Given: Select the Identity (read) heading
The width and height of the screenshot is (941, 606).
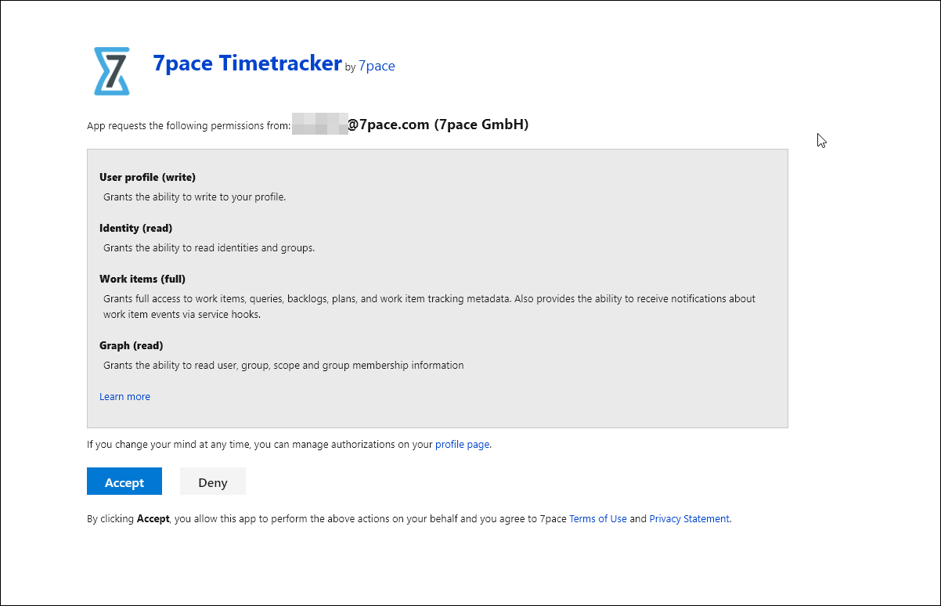Looking at the screenshot, I should [135, 229].
